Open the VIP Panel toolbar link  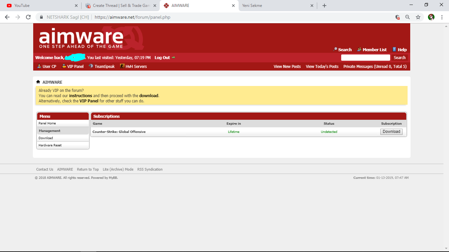tap(73, 66)
